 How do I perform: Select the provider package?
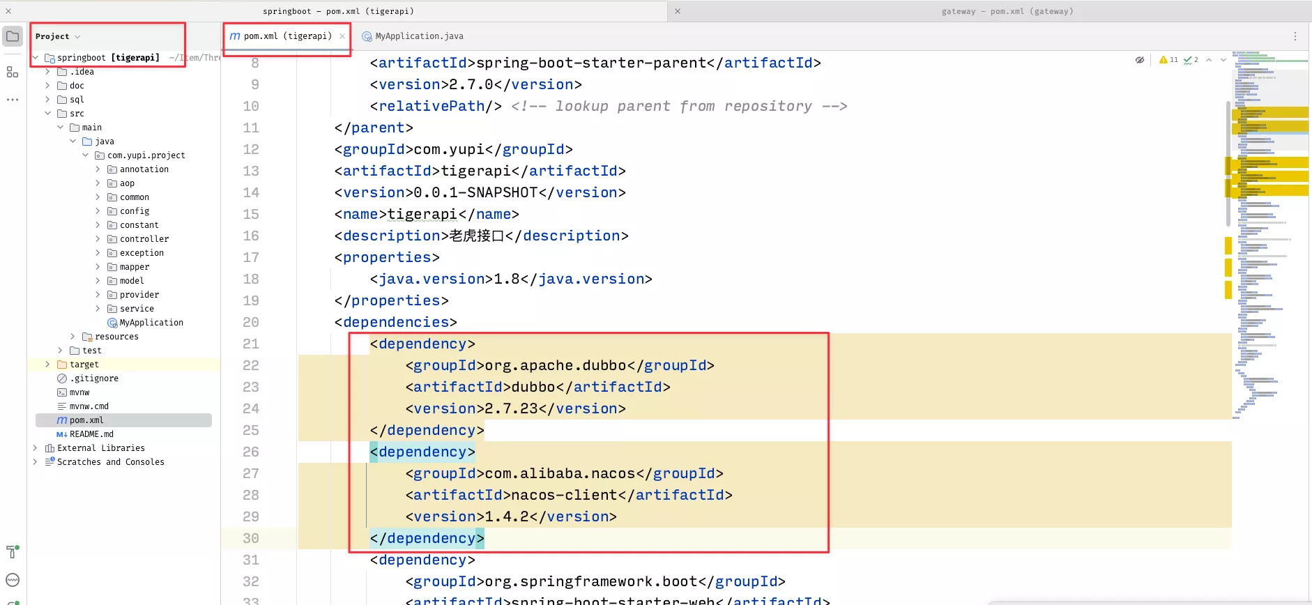(x=139, y=295)
